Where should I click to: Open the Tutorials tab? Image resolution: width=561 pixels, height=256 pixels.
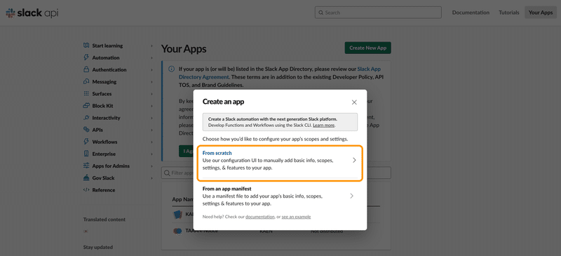pyautogui.click(x=509, y=13)
